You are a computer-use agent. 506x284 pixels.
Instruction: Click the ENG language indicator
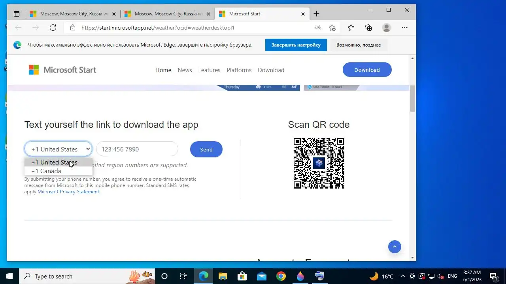pyautogui.click(x=452, y=276)
